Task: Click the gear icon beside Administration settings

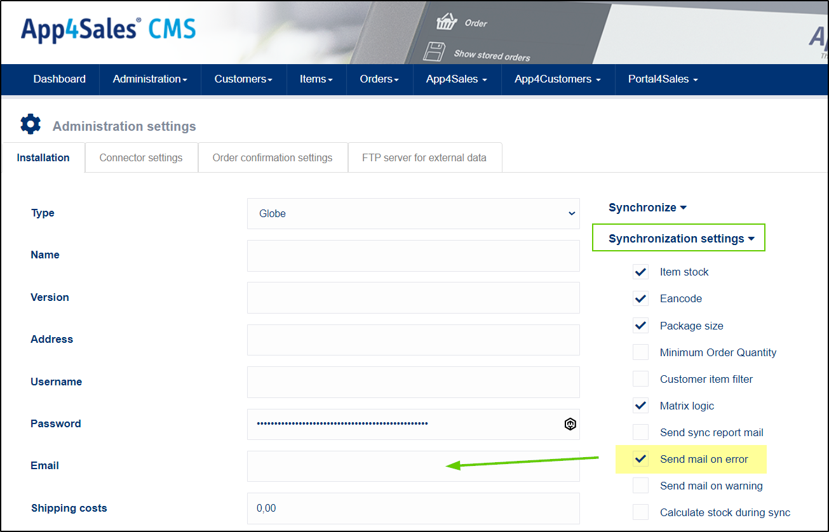Action: pos(30,124)
